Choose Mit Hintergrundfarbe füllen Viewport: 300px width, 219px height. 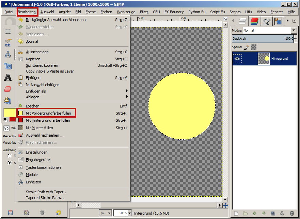[x=73, y=120]
